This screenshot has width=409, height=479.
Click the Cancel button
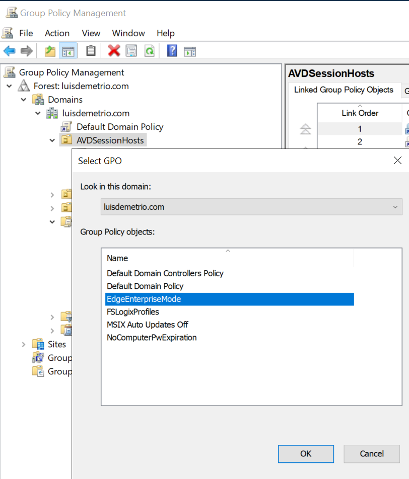point(372,454)
